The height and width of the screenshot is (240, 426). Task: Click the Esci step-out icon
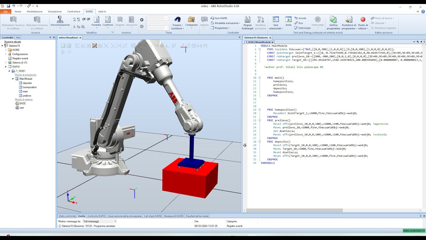point(296,23)
